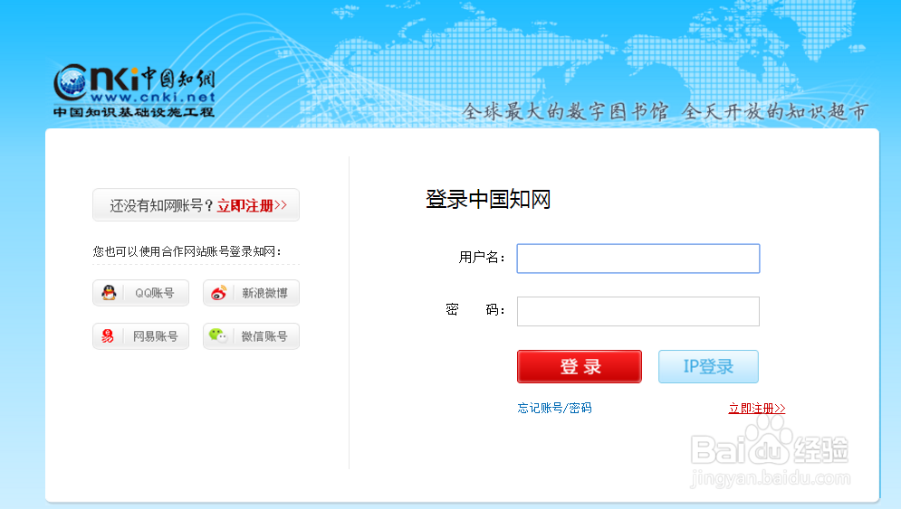901x509 pixels.
Task: Focus the 用户名 input field
Action: (x=638, y=259)
